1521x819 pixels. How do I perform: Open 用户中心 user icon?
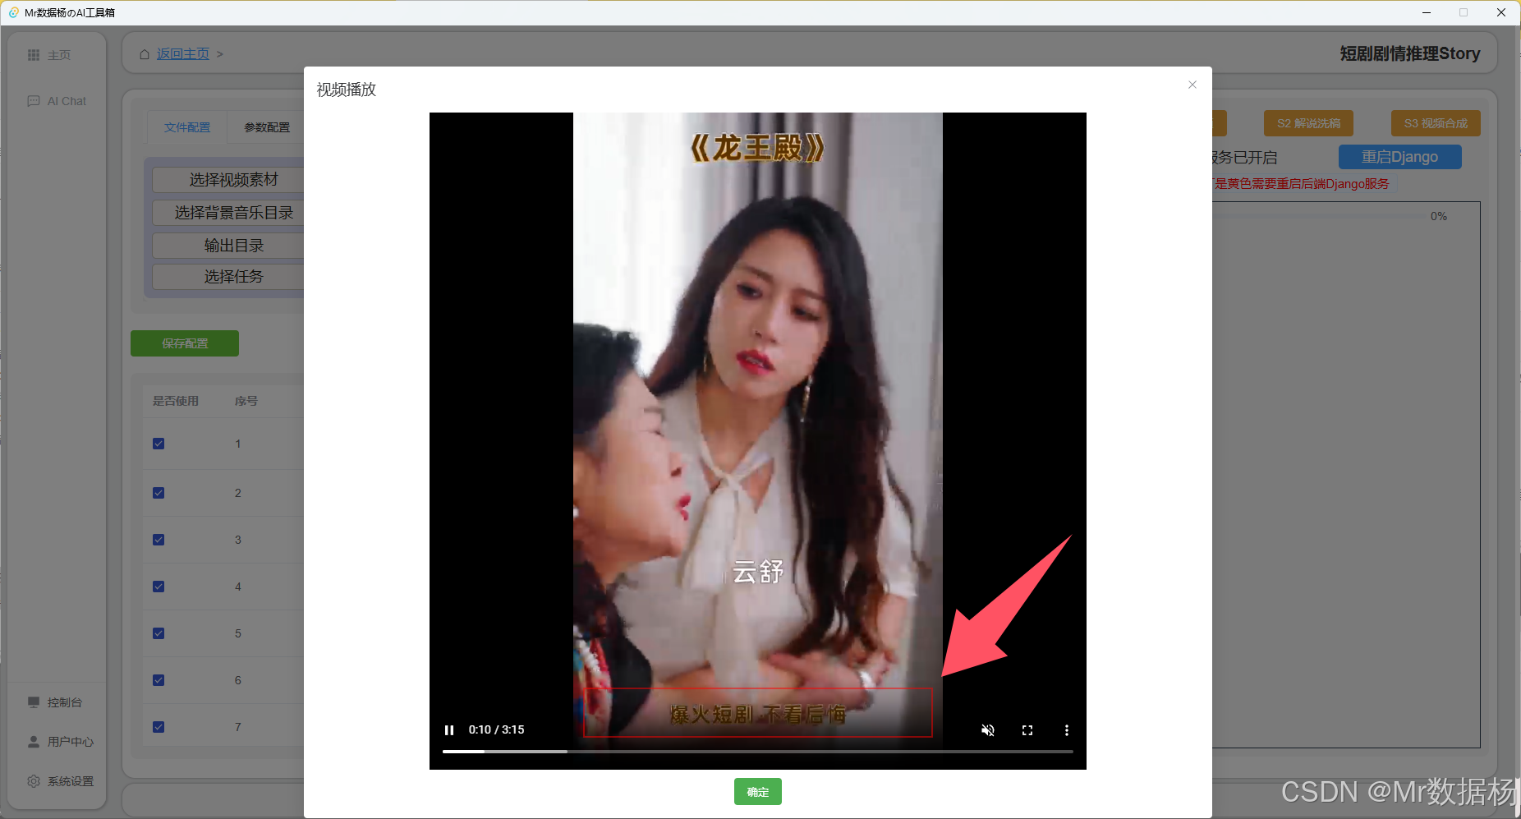pyautogui.click(x=34, y=742)
